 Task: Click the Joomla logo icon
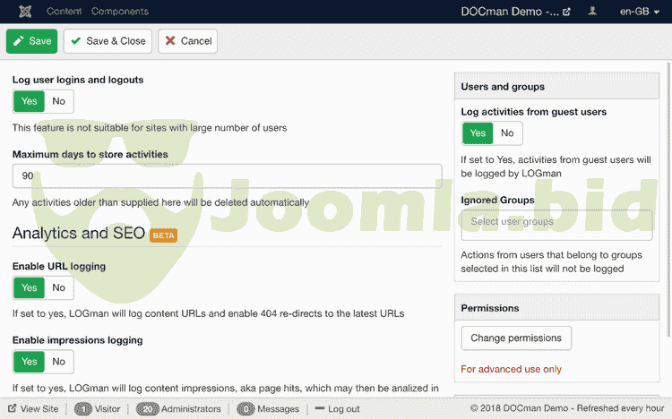click(x=25, y=12)
